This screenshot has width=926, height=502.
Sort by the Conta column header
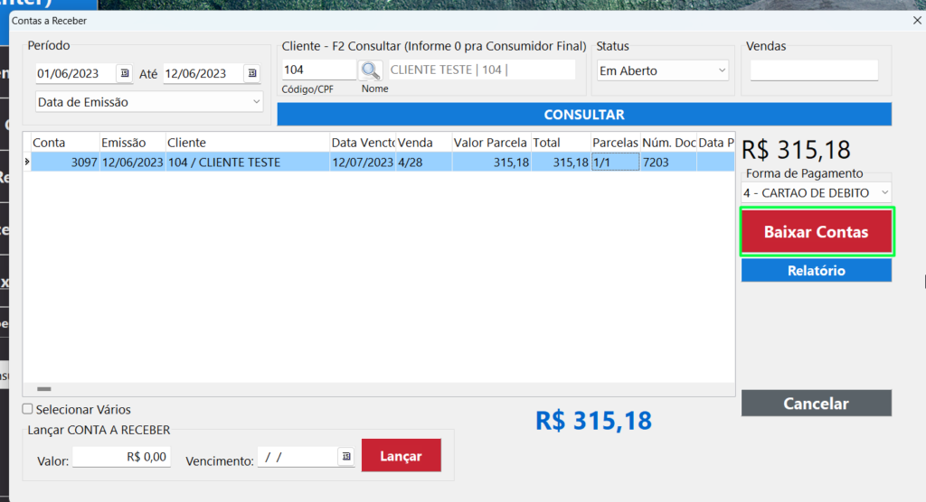64,143
